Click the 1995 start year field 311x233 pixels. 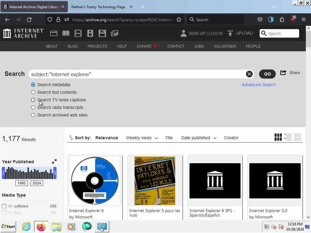[x=22, y=183]
